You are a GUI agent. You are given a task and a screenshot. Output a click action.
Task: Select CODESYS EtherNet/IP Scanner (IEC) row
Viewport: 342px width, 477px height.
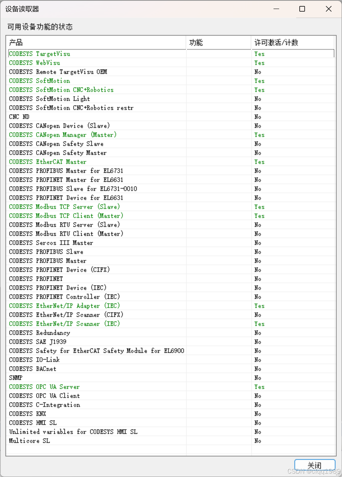click(x=171, y=324)
